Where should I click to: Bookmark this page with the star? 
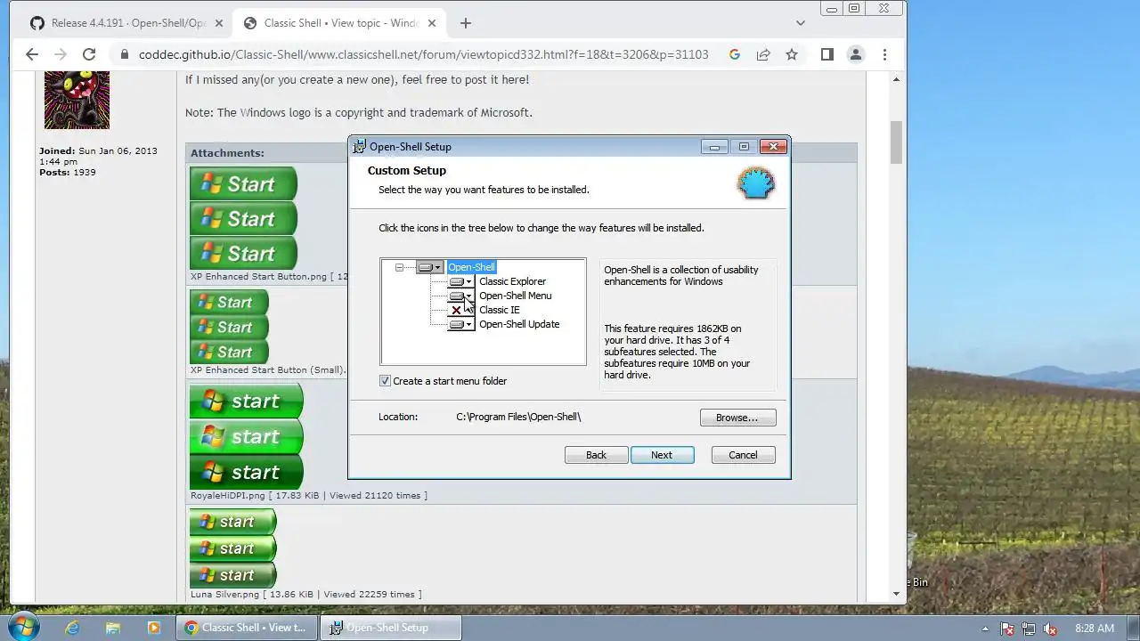pyautogui.click(x=792, y=54)
